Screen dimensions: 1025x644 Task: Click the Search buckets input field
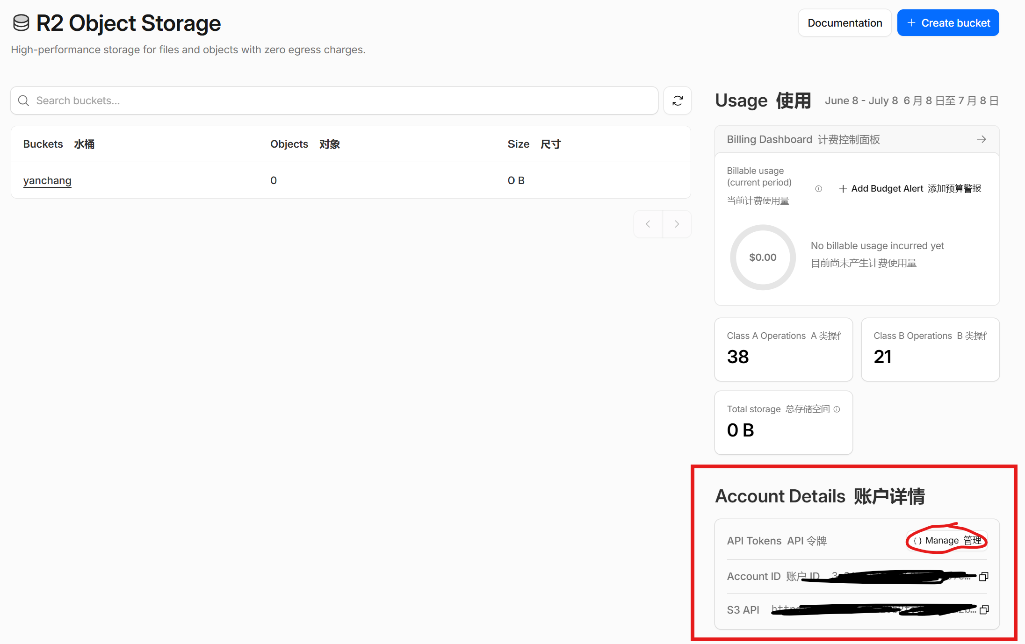click(334, 100)
